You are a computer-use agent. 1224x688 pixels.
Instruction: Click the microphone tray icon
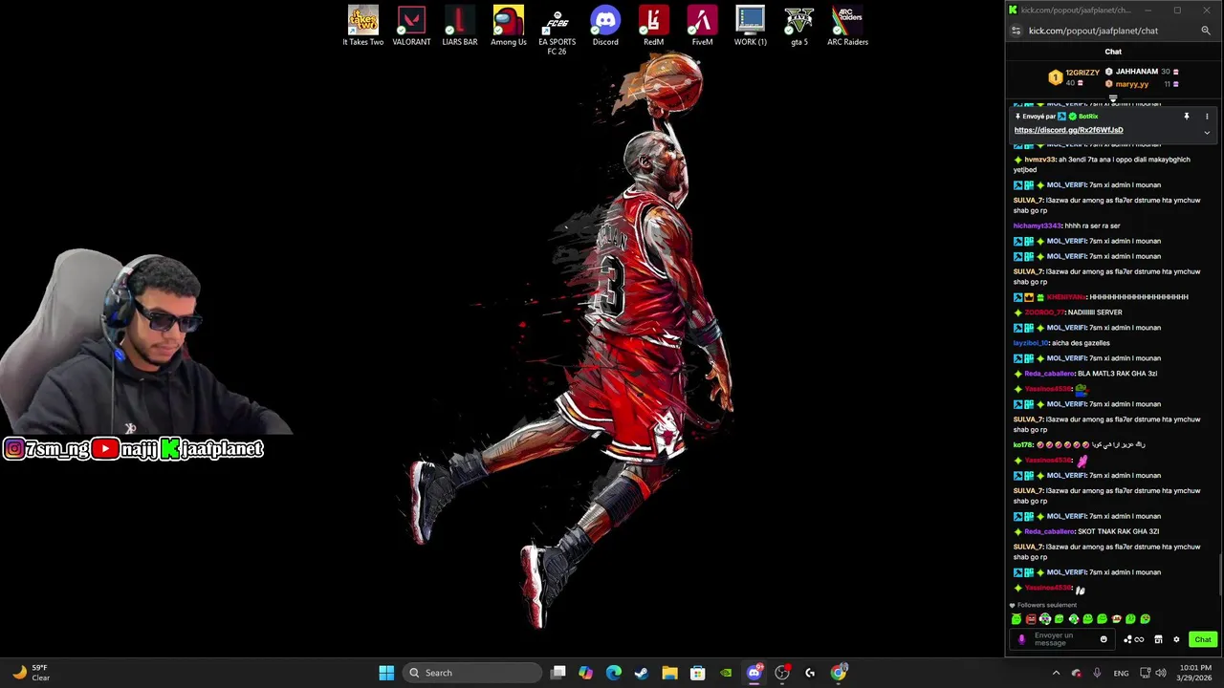[x=1097, y=673]
